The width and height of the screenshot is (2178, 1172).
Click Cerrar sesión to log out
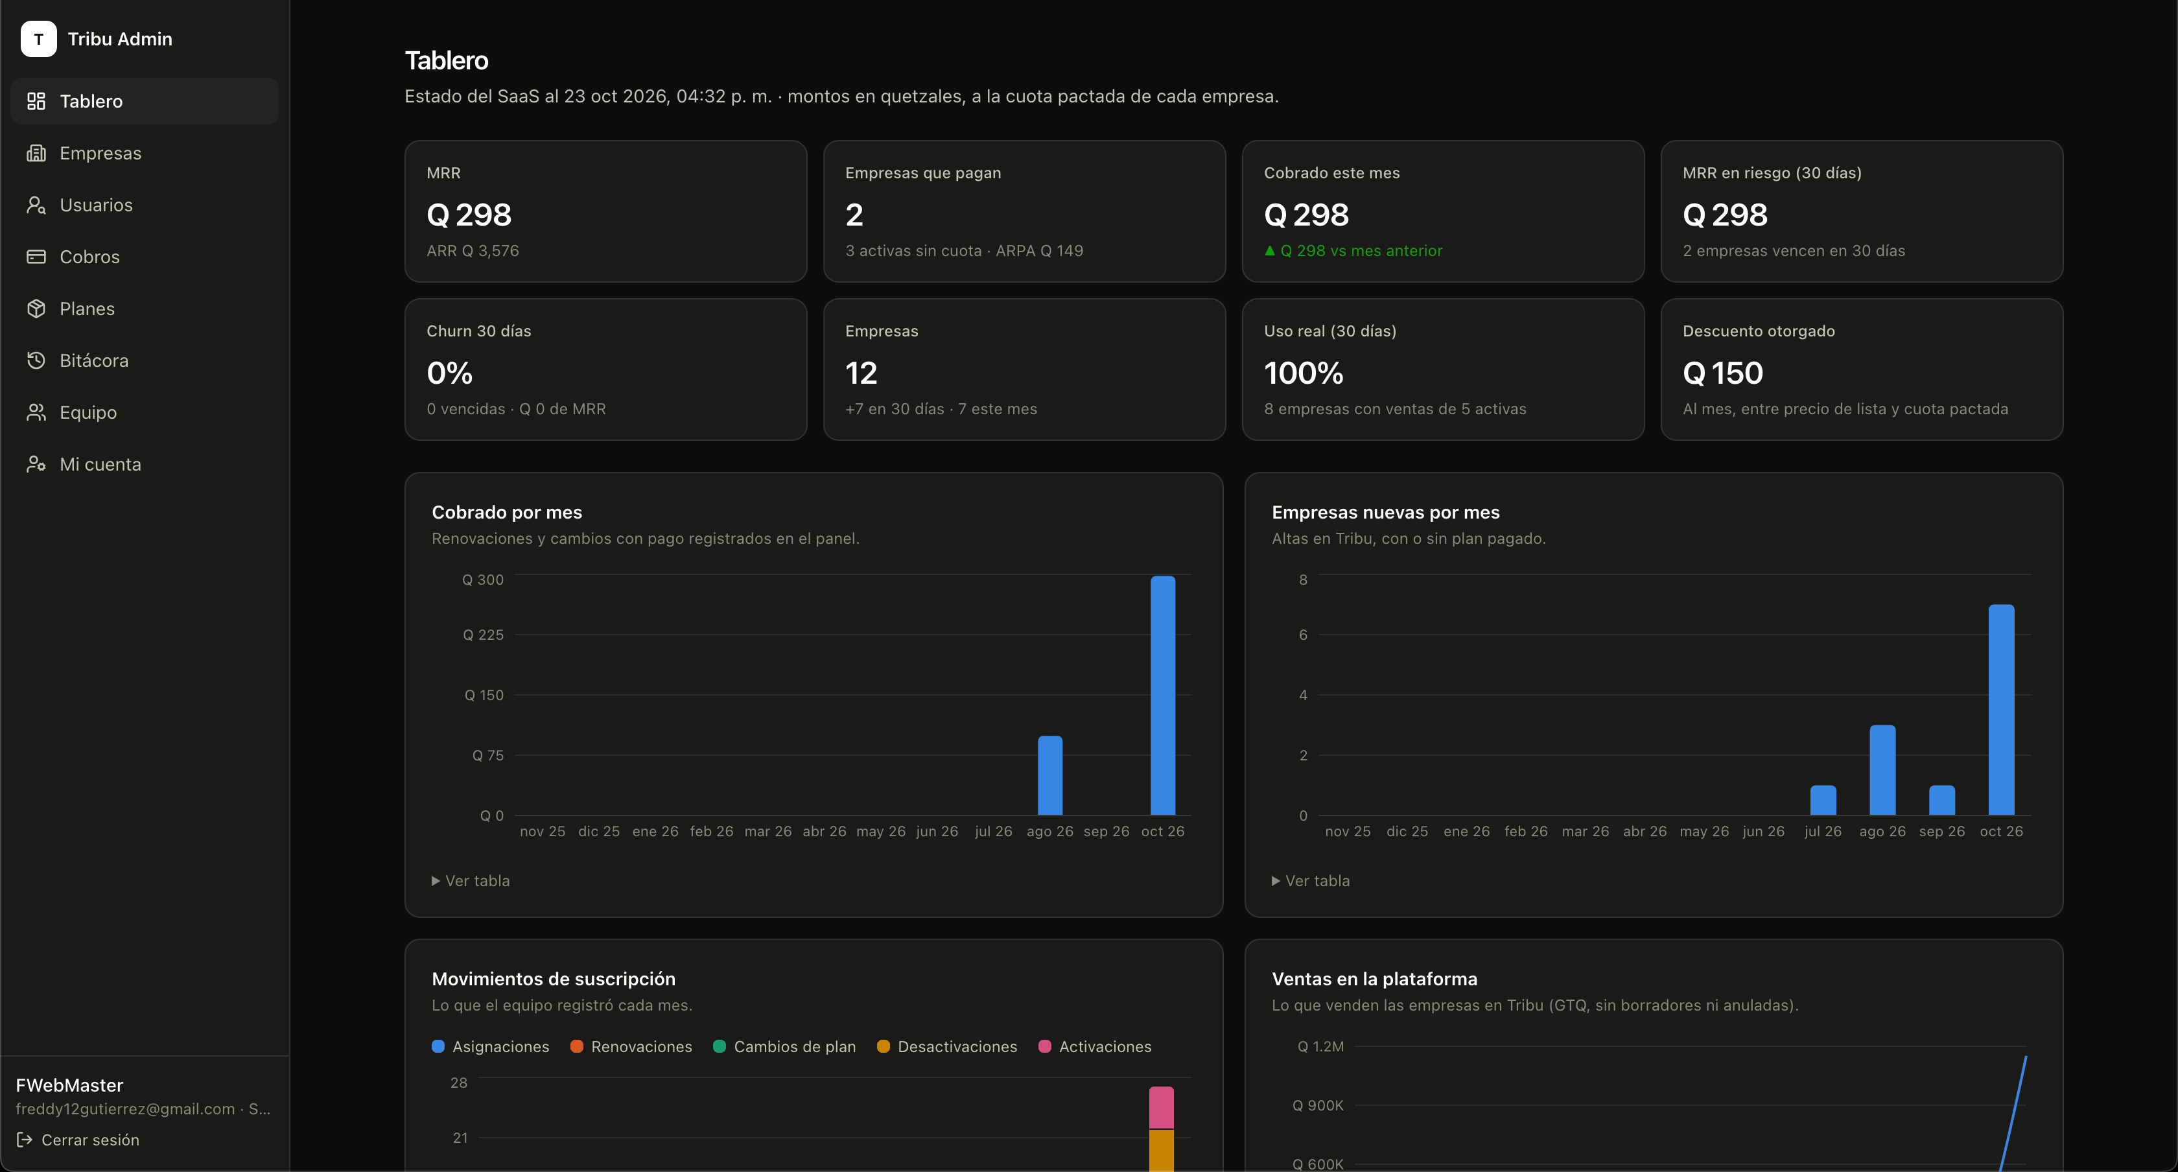[78, 1140]
